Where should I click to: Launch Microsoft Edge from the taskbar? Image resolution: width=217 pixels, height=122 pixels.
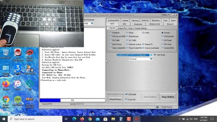[74, 119]
